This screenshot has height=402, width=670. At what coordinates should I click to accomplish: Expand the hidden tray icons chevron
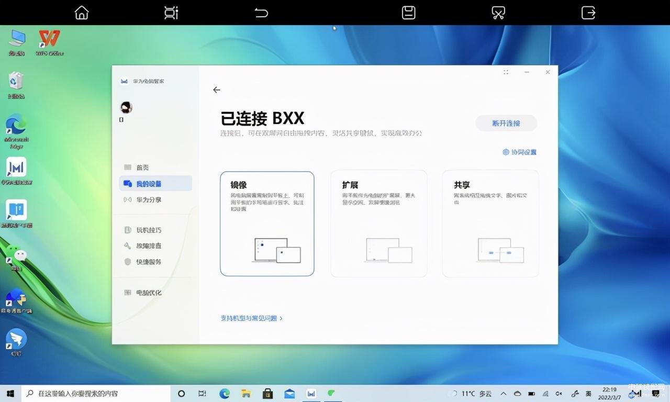pyautogui.click(x=504, y=394)
